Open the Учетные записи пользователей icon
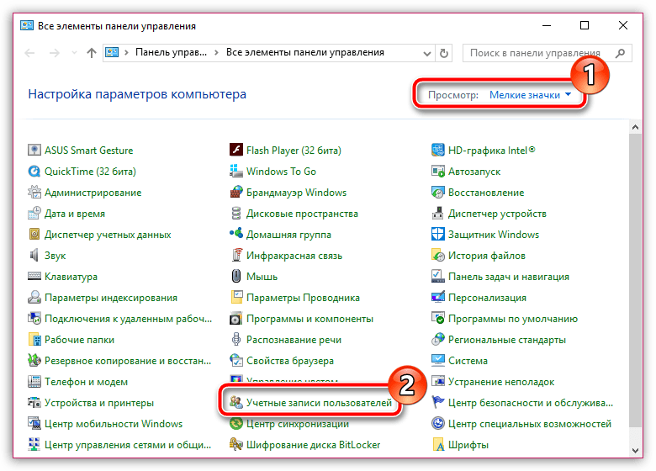This screenshot has width=656, height=471. [x=236, y=403]
